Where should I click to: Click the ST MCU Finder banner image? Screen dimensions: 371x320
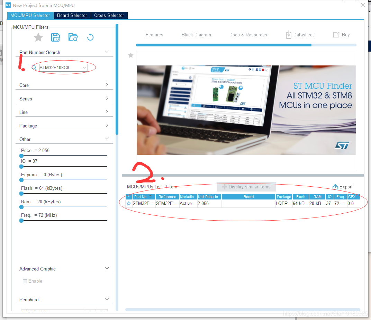pyautogui.click(x=246, y=110)
